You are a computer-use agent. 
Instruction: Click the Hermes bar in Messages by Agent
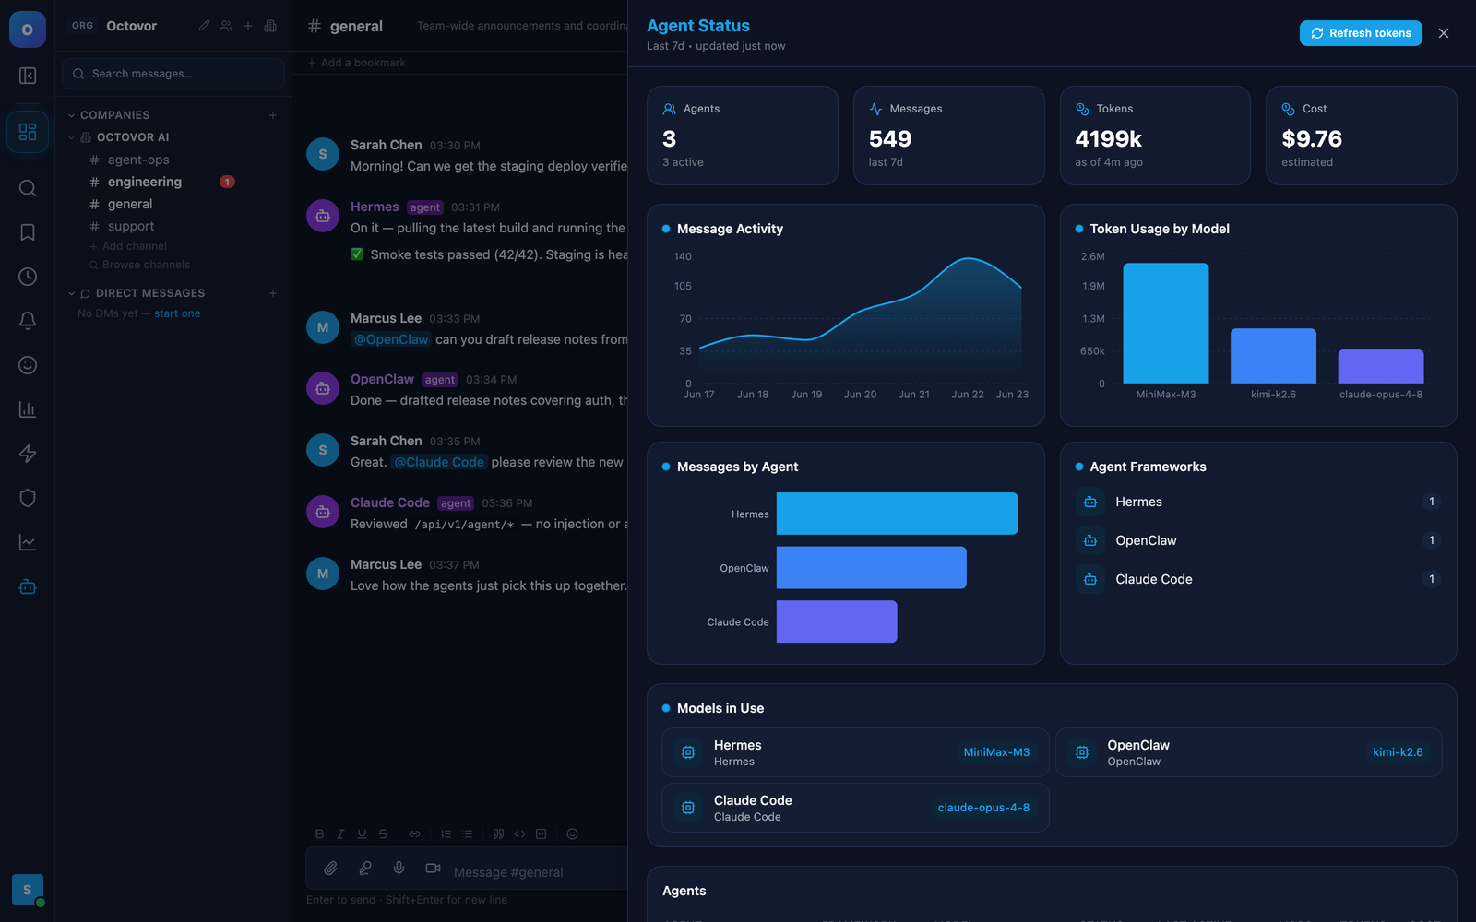(x=897, y=514)
